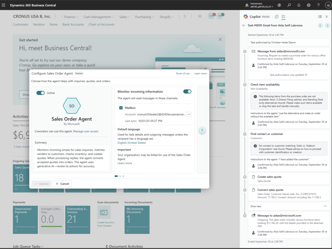Open My Incoming Documents tile
This screenshot has height=249, width=332.
[137, 220]
